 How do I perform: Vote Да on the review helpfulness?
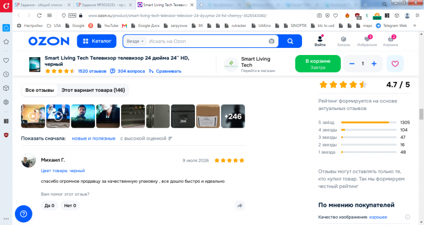coord(50,206)
